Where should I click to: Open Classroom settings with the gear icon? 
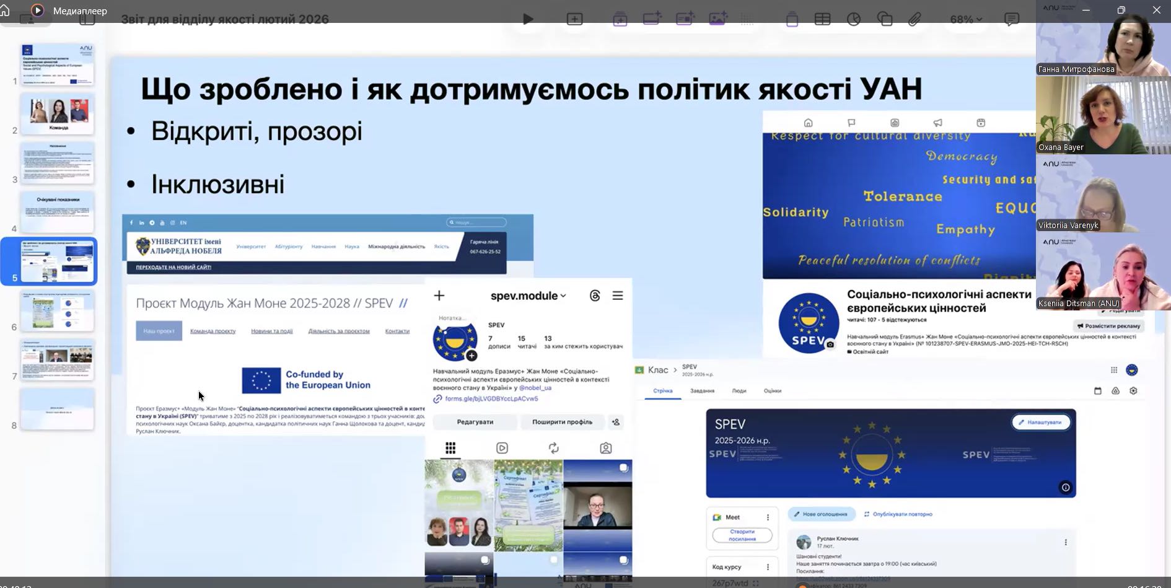(1133, 391)
